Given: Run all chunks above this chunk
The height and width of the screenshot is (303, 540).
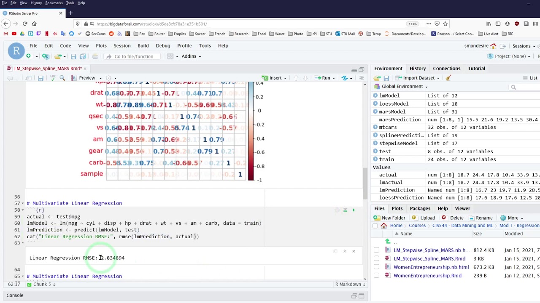Looking at the screenshot, I should point(345,210).
